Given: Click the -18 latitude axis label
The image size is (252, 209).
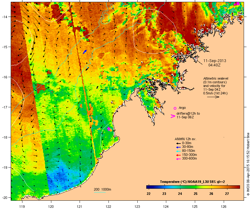Looking at the screenshot, I should pos(5,137).
